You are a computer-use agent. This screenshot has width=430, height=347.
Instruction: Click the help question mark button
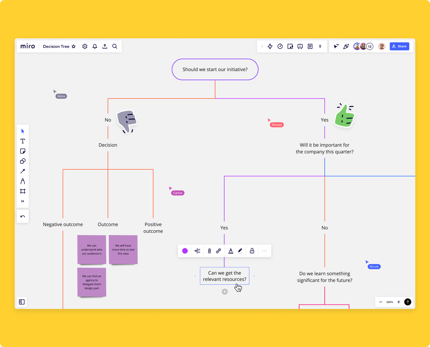[x=408, y=302]
